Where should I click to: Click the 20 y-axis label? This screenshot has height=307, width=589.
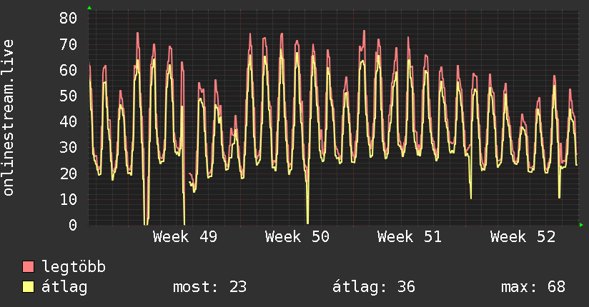coord(68,173)
